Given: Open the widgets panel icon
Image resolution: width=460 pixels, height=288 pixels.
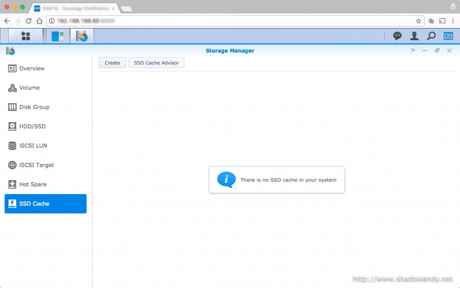Looking at the screenshot, I should [448, 36].
